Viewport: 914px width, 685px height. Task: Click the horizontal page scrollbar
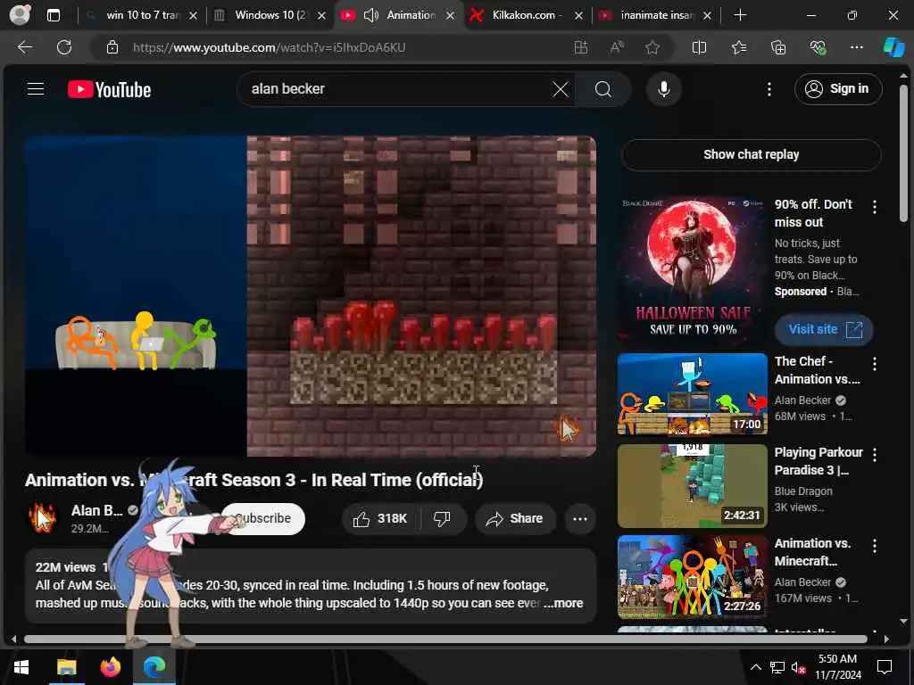click(x=445, y=639)
